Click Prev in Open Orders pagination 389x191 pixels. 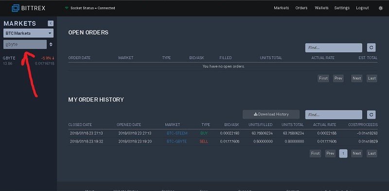point(338,79)
